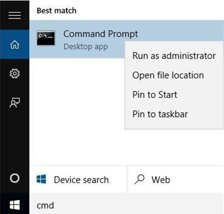Viewport: 224px width, 214px height.
Task: Select the Home icon in sidebar
Action: tap(15, 45)
